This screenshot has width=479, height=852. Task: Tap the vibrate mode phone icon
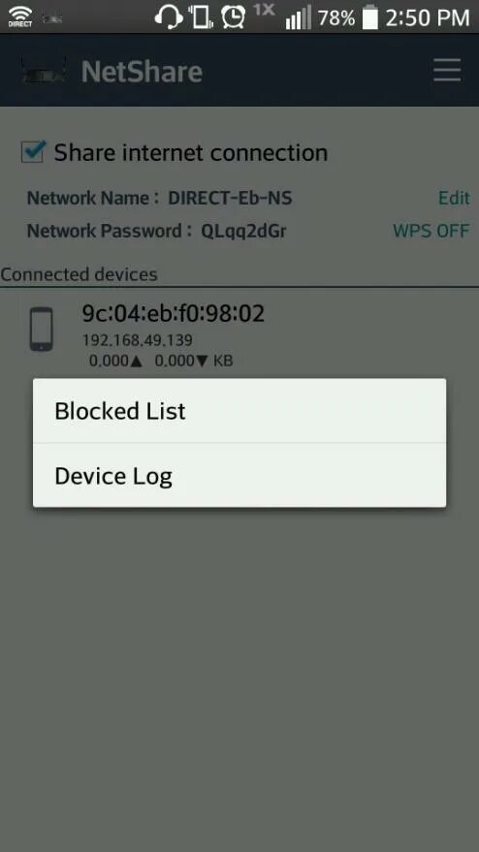coord(201,16)
